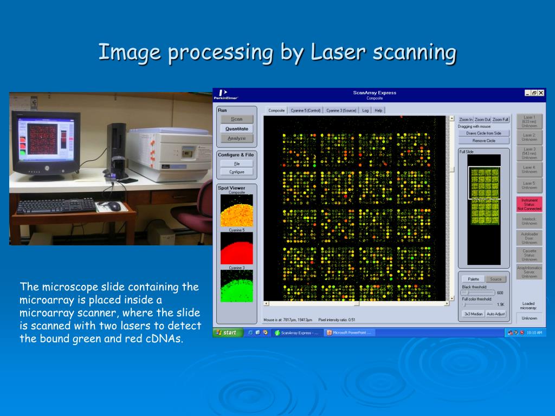Open the Windows start button
This screenshot has height=416, width=555.
click(x=228, y=333)
